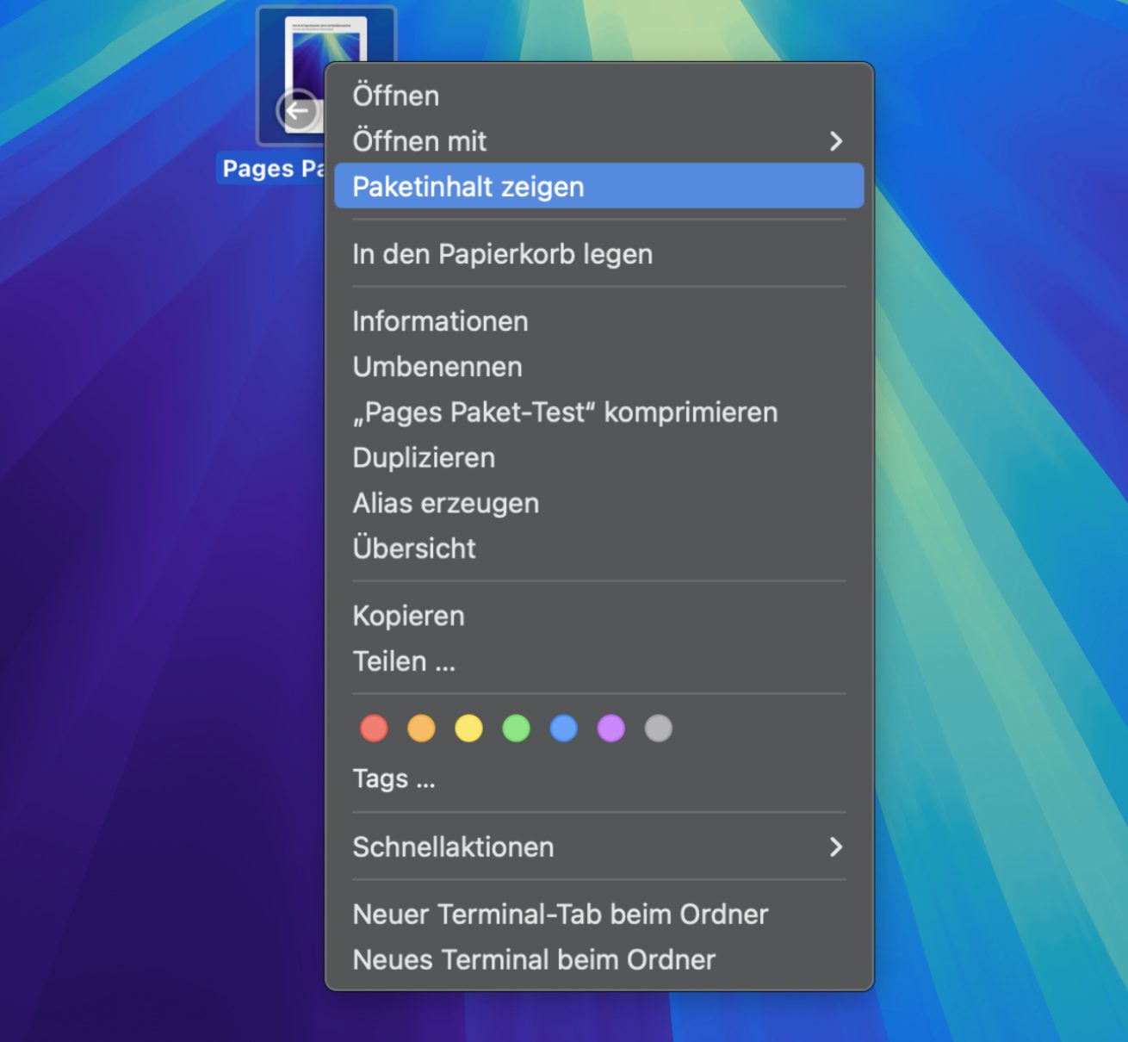Select Neues Terminal beim Ordner
Viewport: 1128px width, 1042px height.
coord(534,959)
